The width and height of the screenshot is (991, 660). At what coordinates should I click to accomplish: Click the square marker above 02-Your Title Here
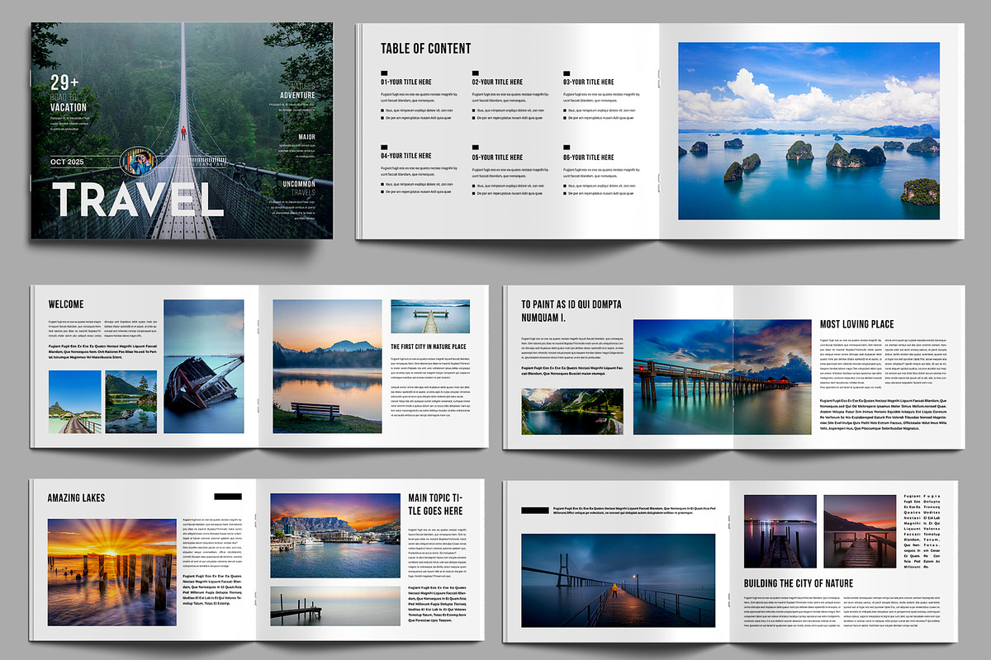tap(475, 73)
